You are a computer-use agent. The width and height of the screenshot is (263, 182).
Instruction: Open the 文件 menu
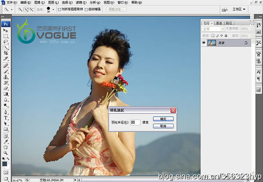[11, 3]
